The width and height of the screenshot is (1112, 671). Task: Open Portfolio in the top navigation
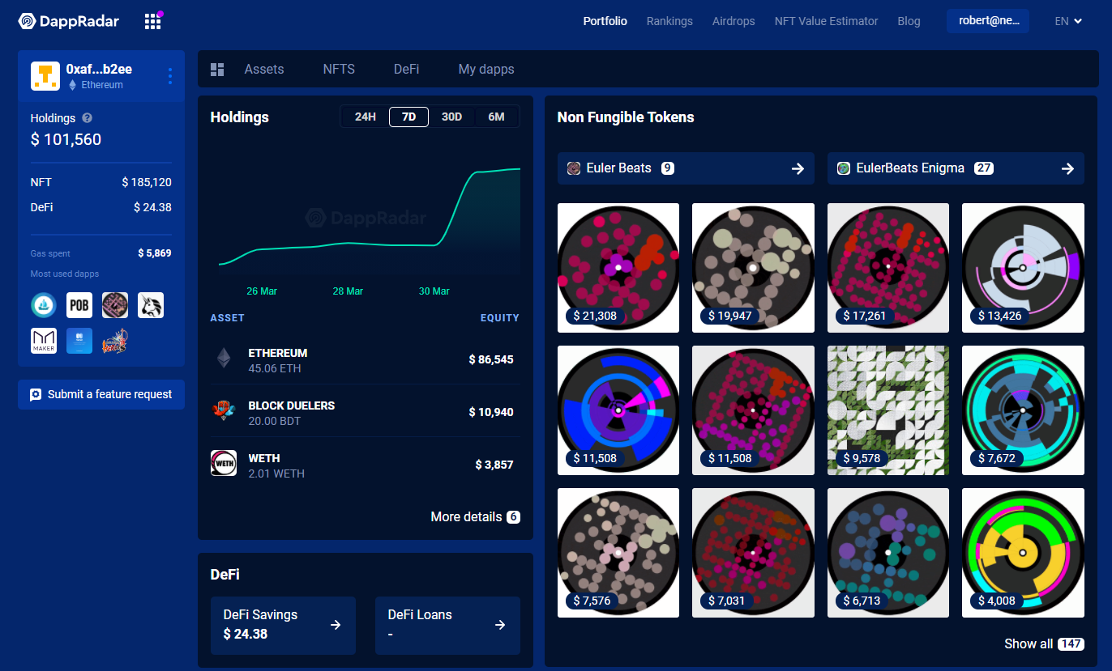click(605, 21)
